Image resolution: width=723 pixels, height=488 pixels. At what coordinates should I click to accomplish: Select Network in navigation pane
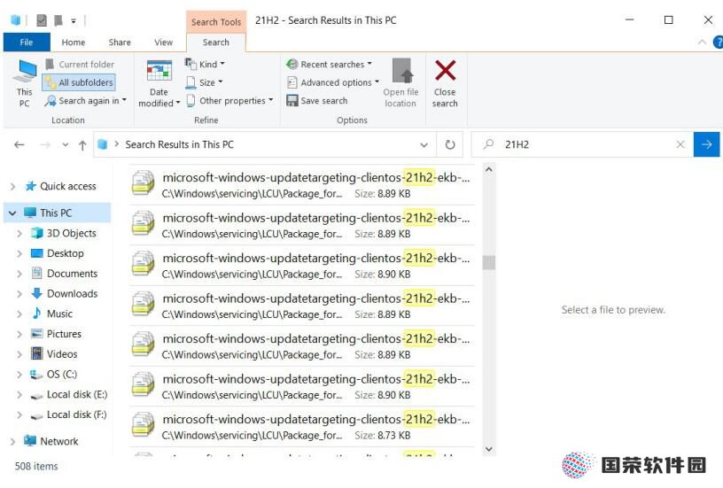tap(58, 441)
